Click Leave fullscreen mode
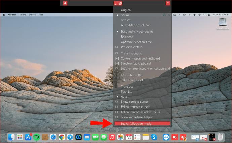The image size is (232, 143). pyautogui.click(x=142, y=123)
